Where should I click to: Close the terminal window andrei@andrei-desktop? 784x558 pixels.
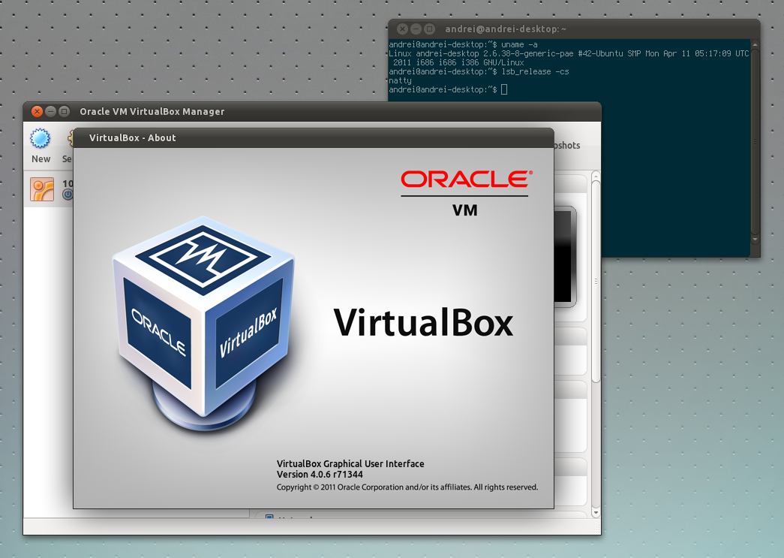tap(402, 29)
